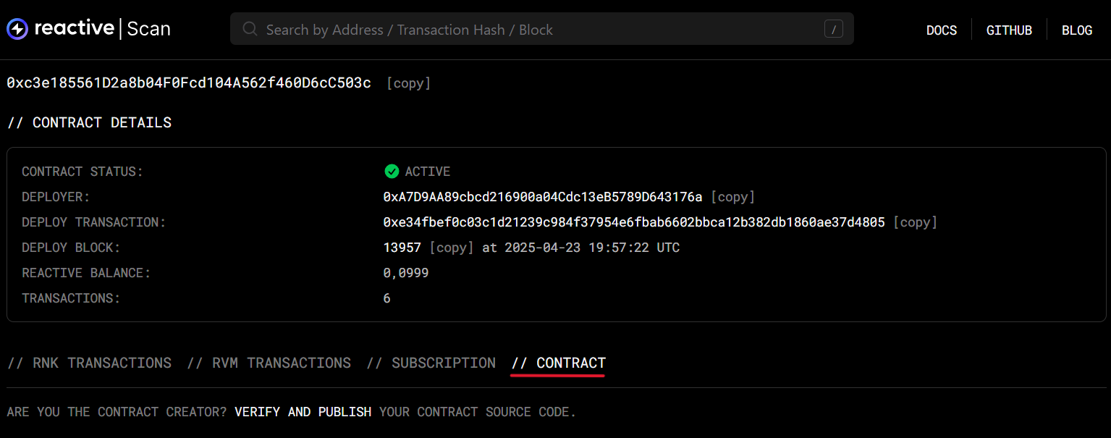Focus the address/transaction hash search field

pos(542,29)
